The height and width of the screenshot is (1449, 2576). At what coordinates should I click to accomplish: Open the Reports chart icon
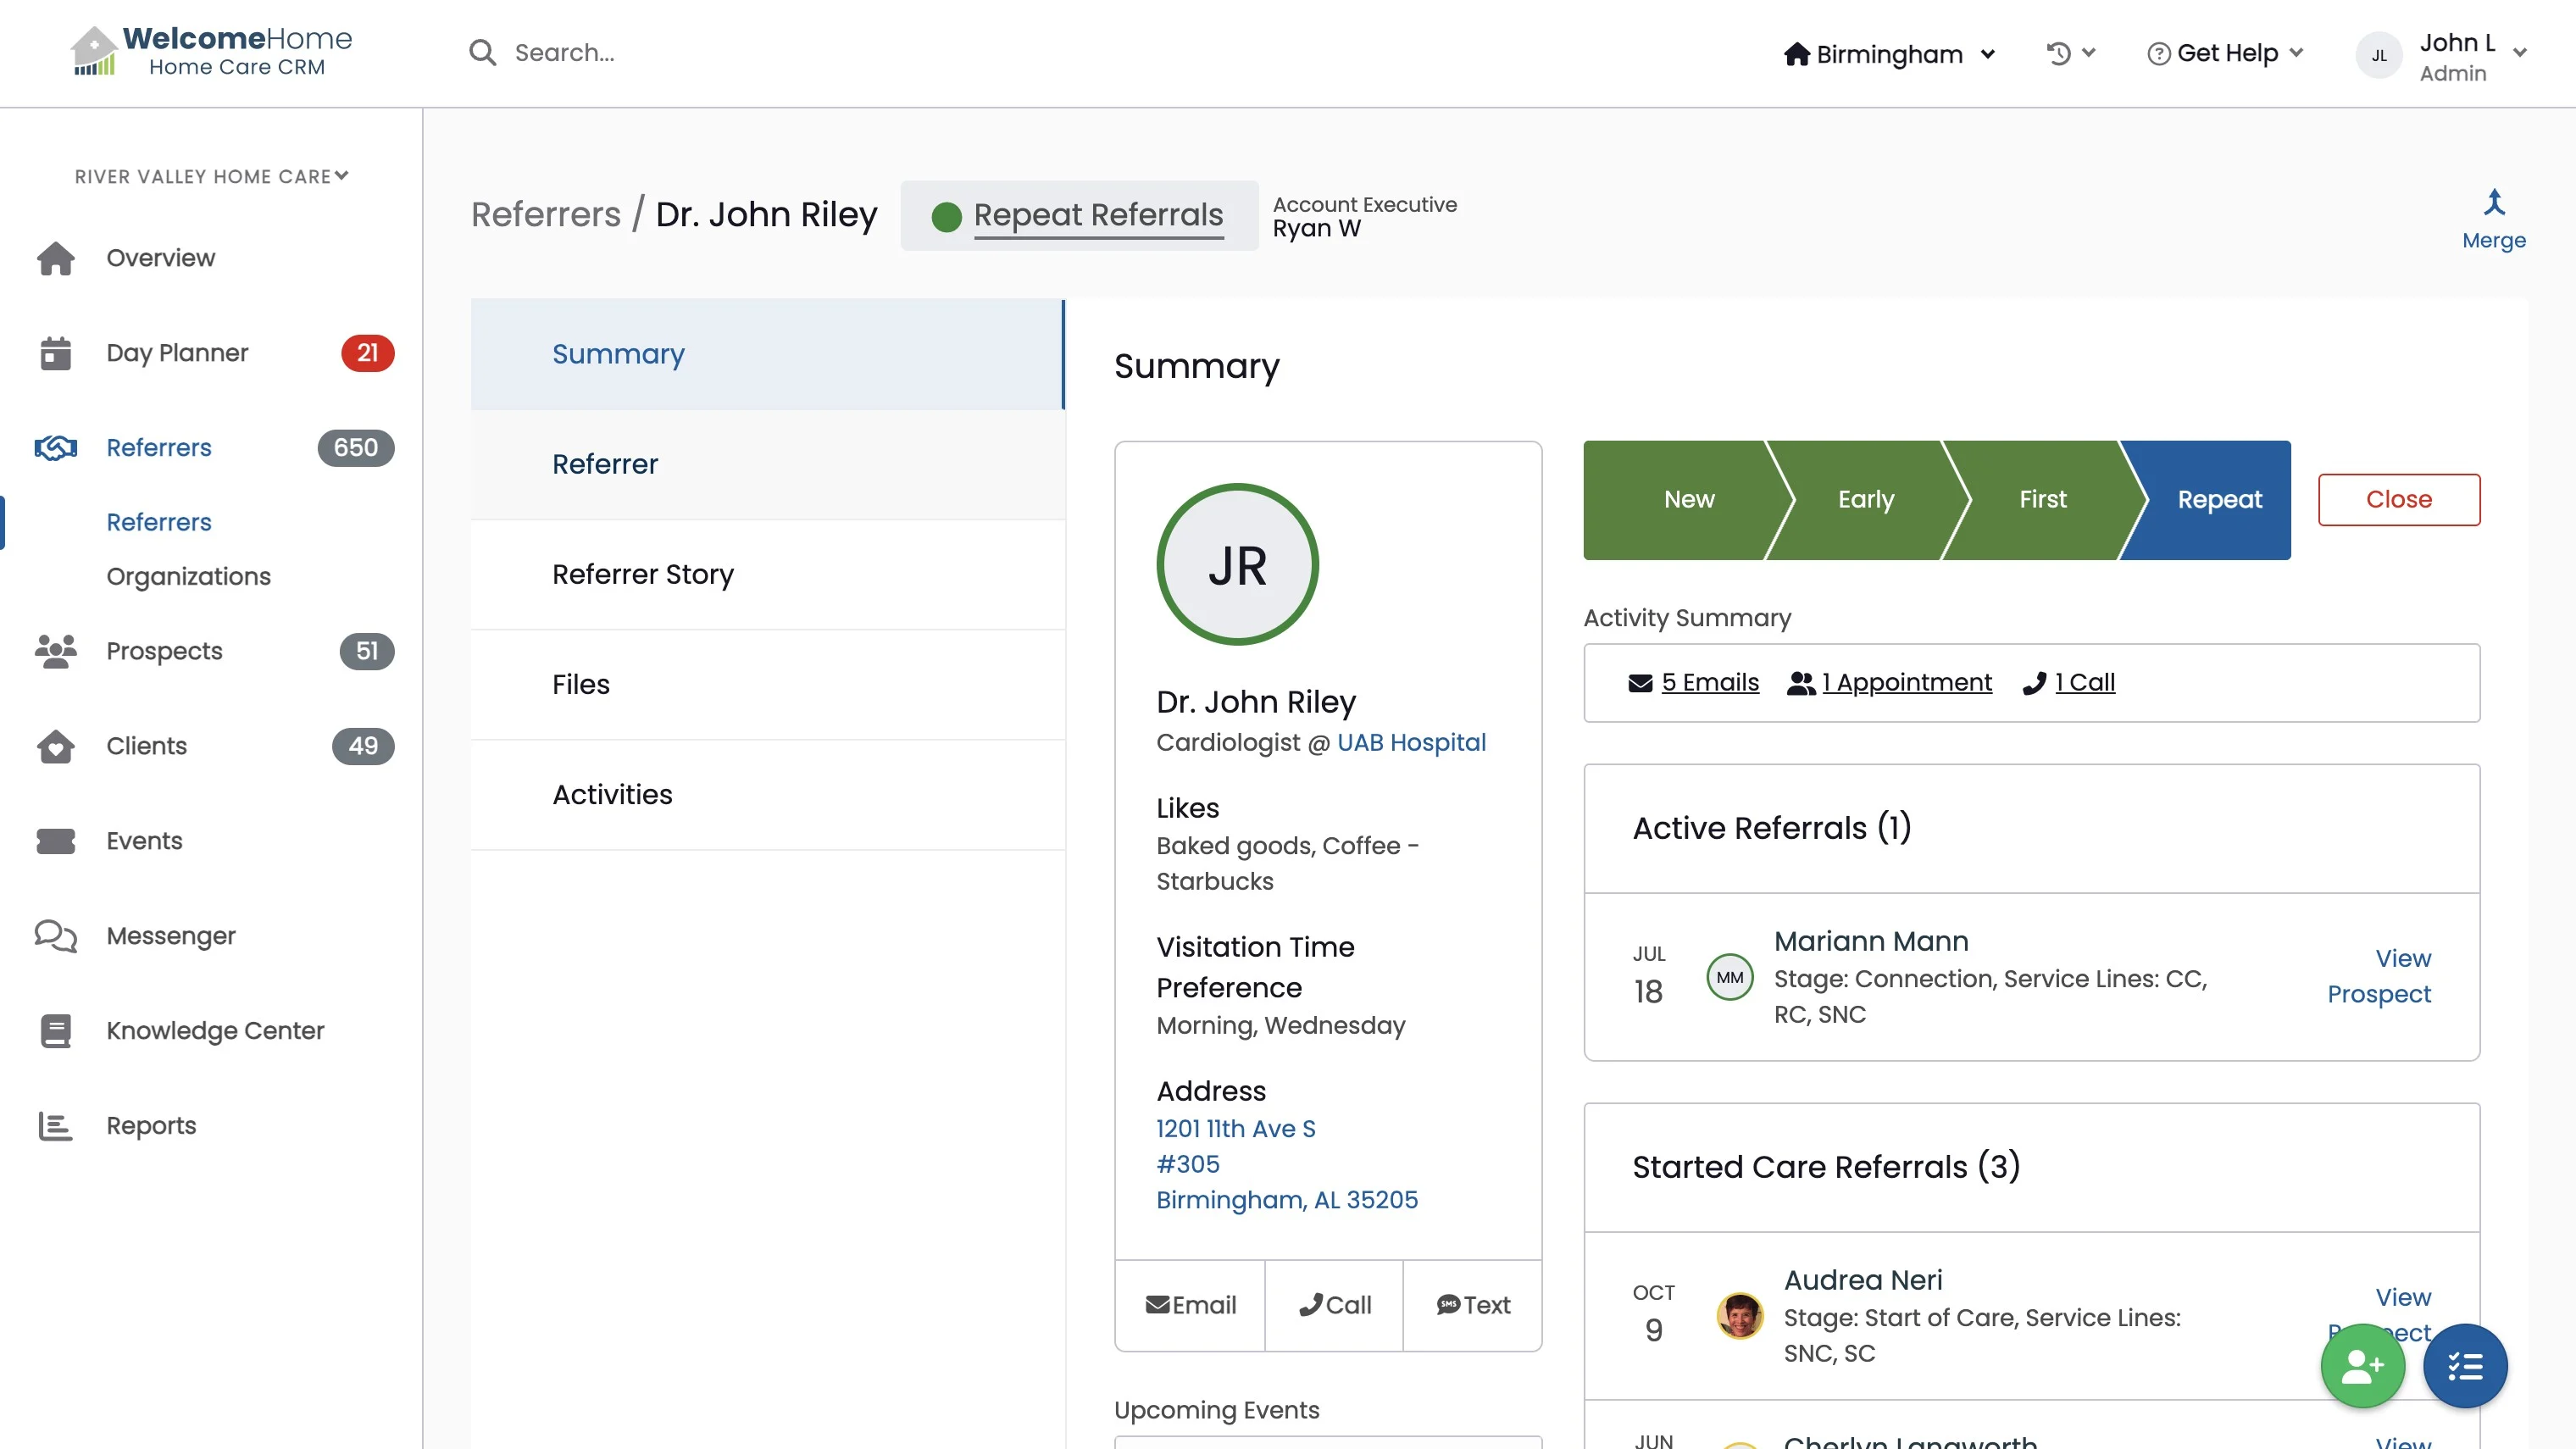56,1126
